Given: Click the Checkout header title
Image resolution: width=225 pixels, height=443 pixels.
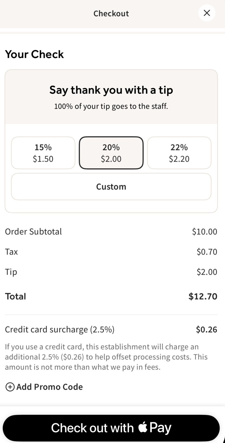Looking at the screenshot, I should pos(111,13).
